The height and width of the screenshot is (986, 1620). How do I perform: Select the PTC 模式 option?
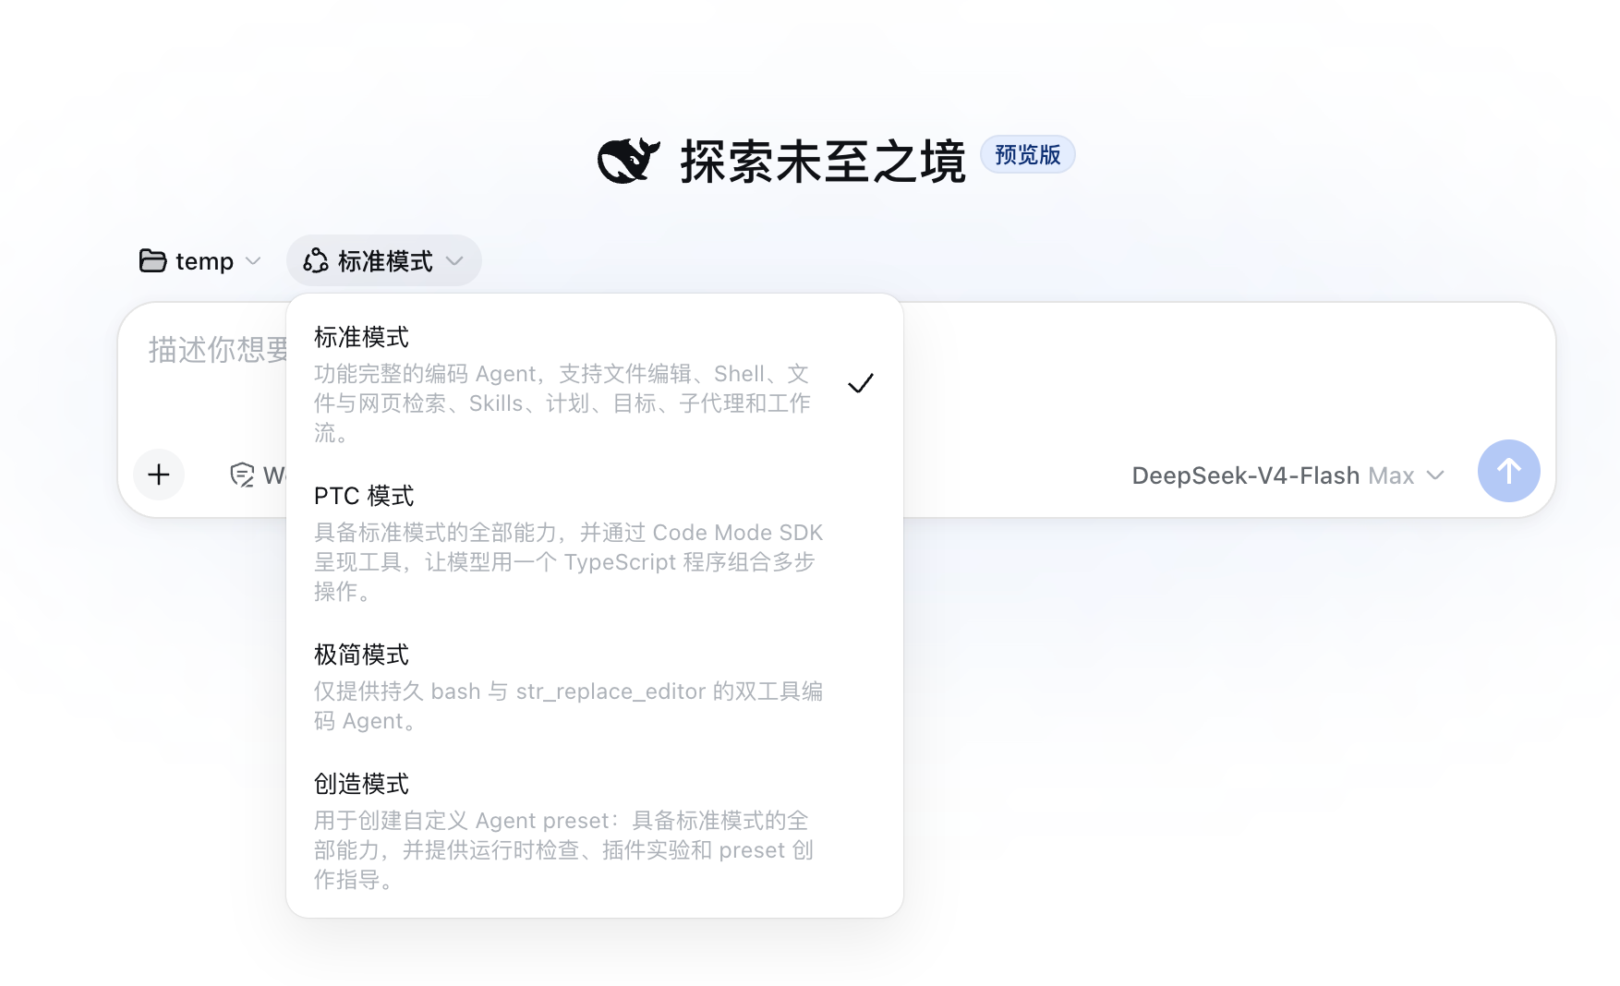(x=595, y=542)
